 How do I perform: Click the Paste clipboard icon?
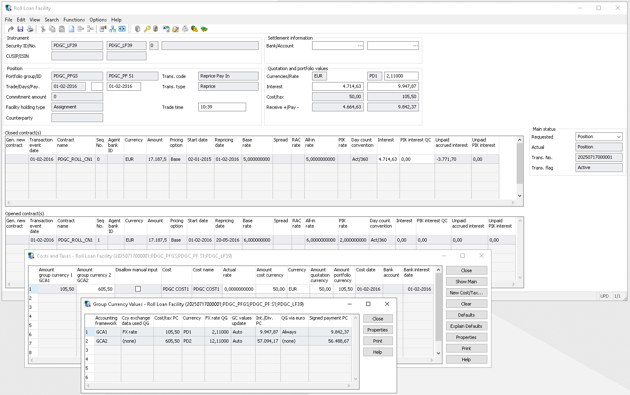point(62,29)
